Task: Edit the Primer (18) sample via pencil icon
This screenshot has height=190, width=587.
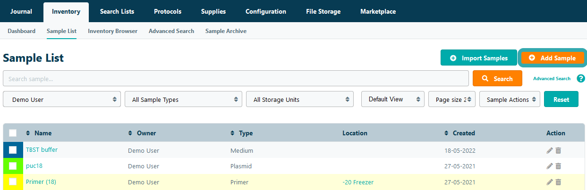Action: (x=549, y=182)
